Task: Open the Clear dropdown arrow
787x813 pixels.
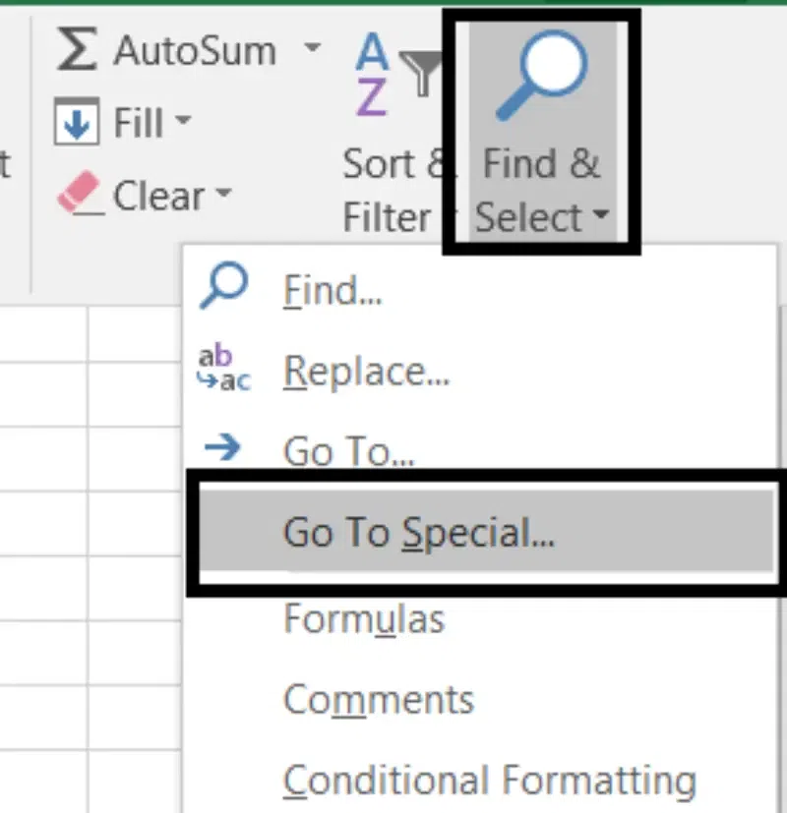Action: click(223, 193)
